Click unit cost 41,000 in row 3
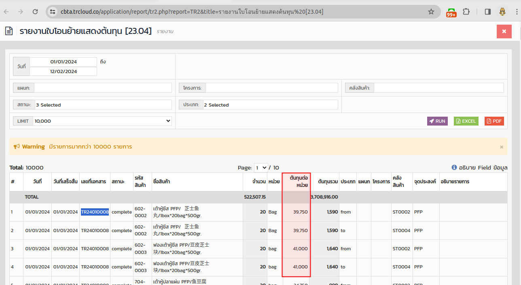This screenshot has width=521, height=285. coord(300,249)
